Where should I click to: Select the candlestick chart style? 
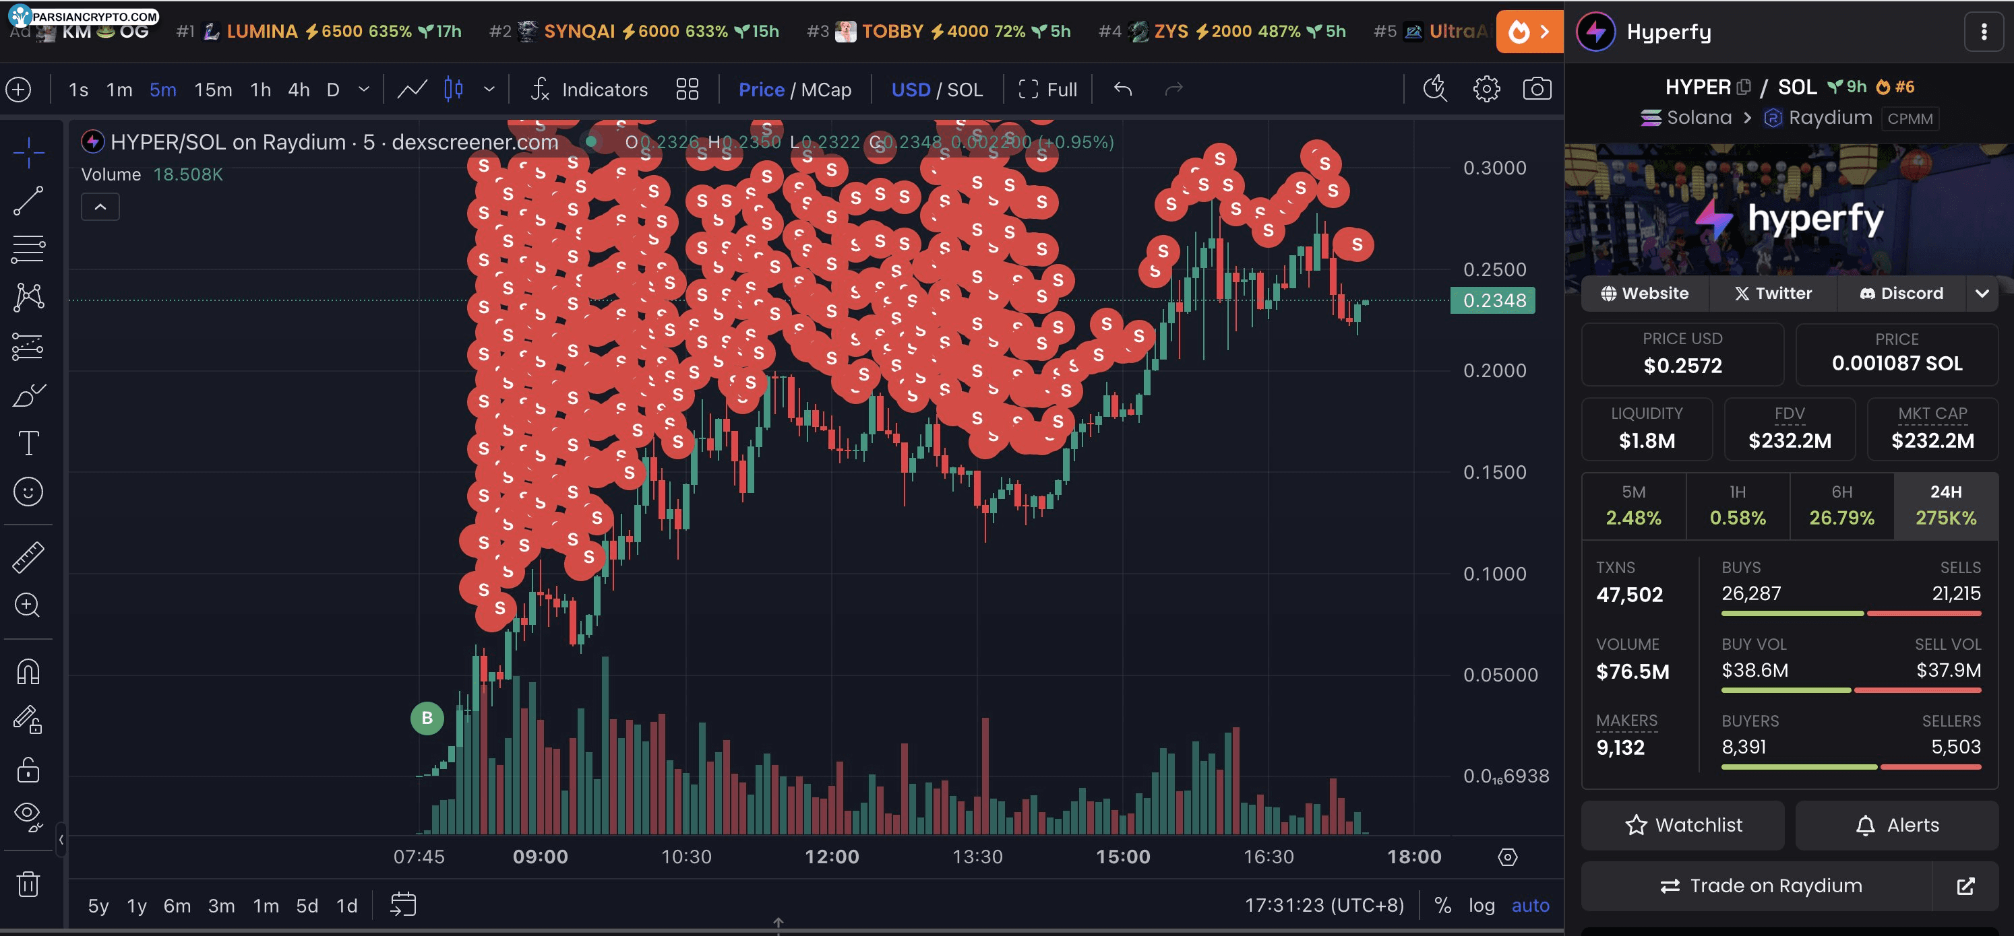coord(454,90)
